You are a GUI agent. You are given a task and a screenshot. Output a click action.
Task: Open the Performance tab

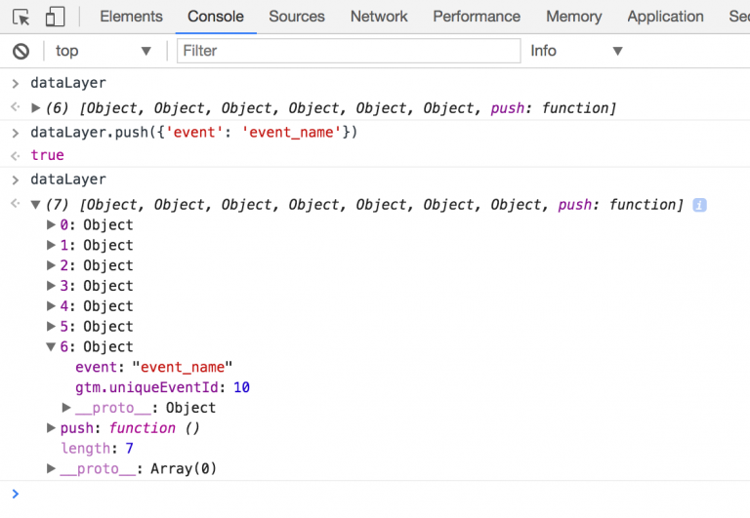pyautogui.click(x=477, y=17)
